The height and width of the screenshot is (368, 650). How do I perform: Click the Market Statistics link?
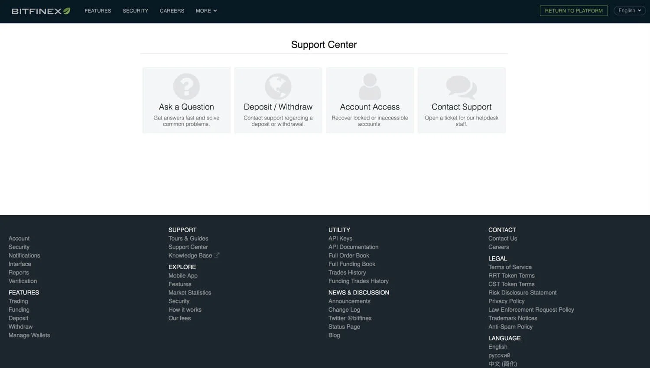coord(189,292)
